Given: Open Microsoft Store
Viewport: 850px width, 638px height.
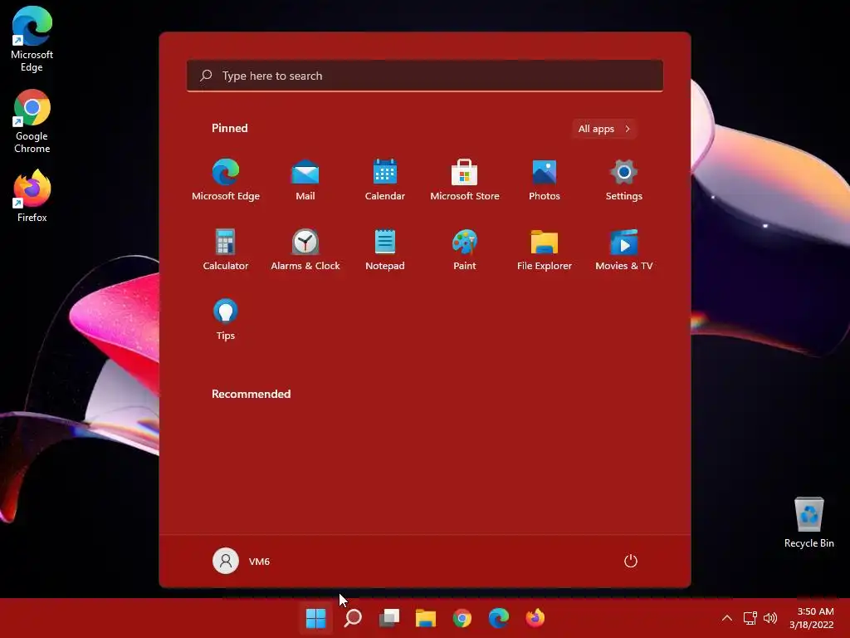Looking at the screenshot, I should pos(465,180).
